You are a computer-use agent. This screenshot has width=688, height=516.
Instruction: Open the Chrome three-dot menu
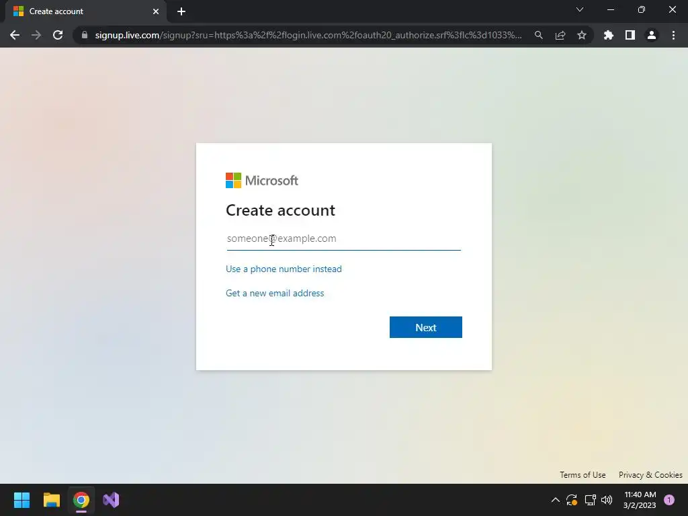coord(673,35)
